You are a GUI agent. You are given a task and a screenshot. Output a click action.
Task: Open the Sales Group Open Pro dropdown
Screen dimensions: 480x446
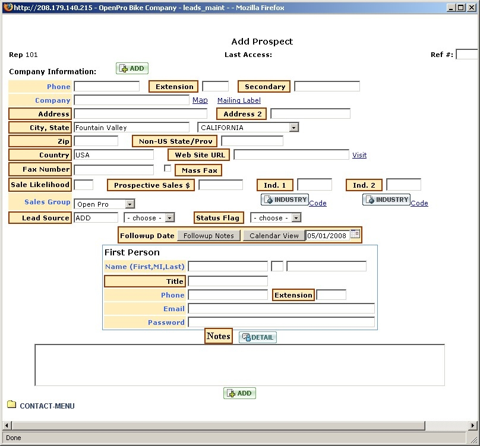click(x=130, y=204)
